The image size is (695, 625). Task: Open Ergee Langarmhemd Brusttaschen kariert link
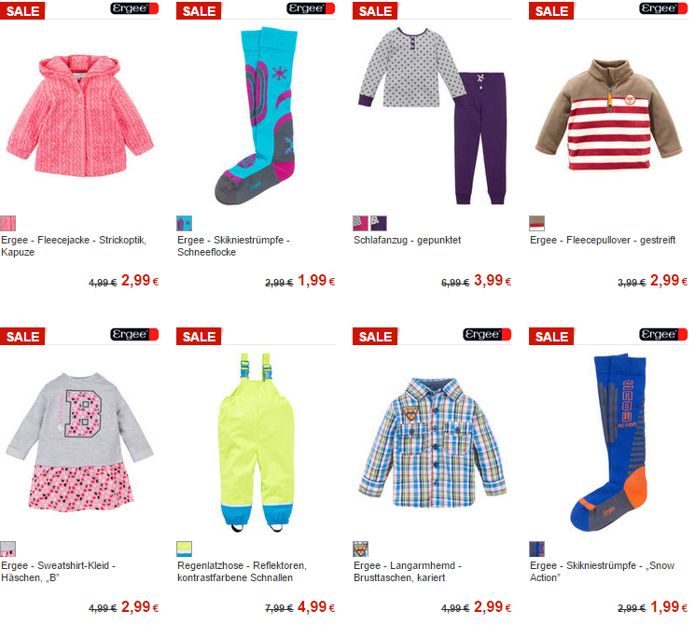pos(408,572)
